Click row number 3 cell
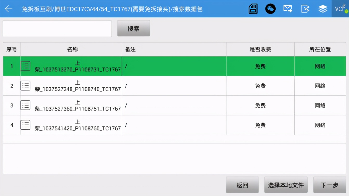349x196 pixels. tap(12, 106)
